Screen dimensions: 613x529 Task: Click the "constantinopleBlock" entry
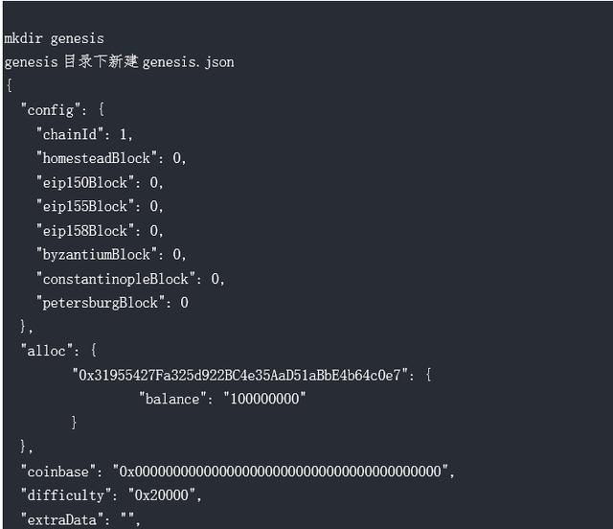coord(130,279)
